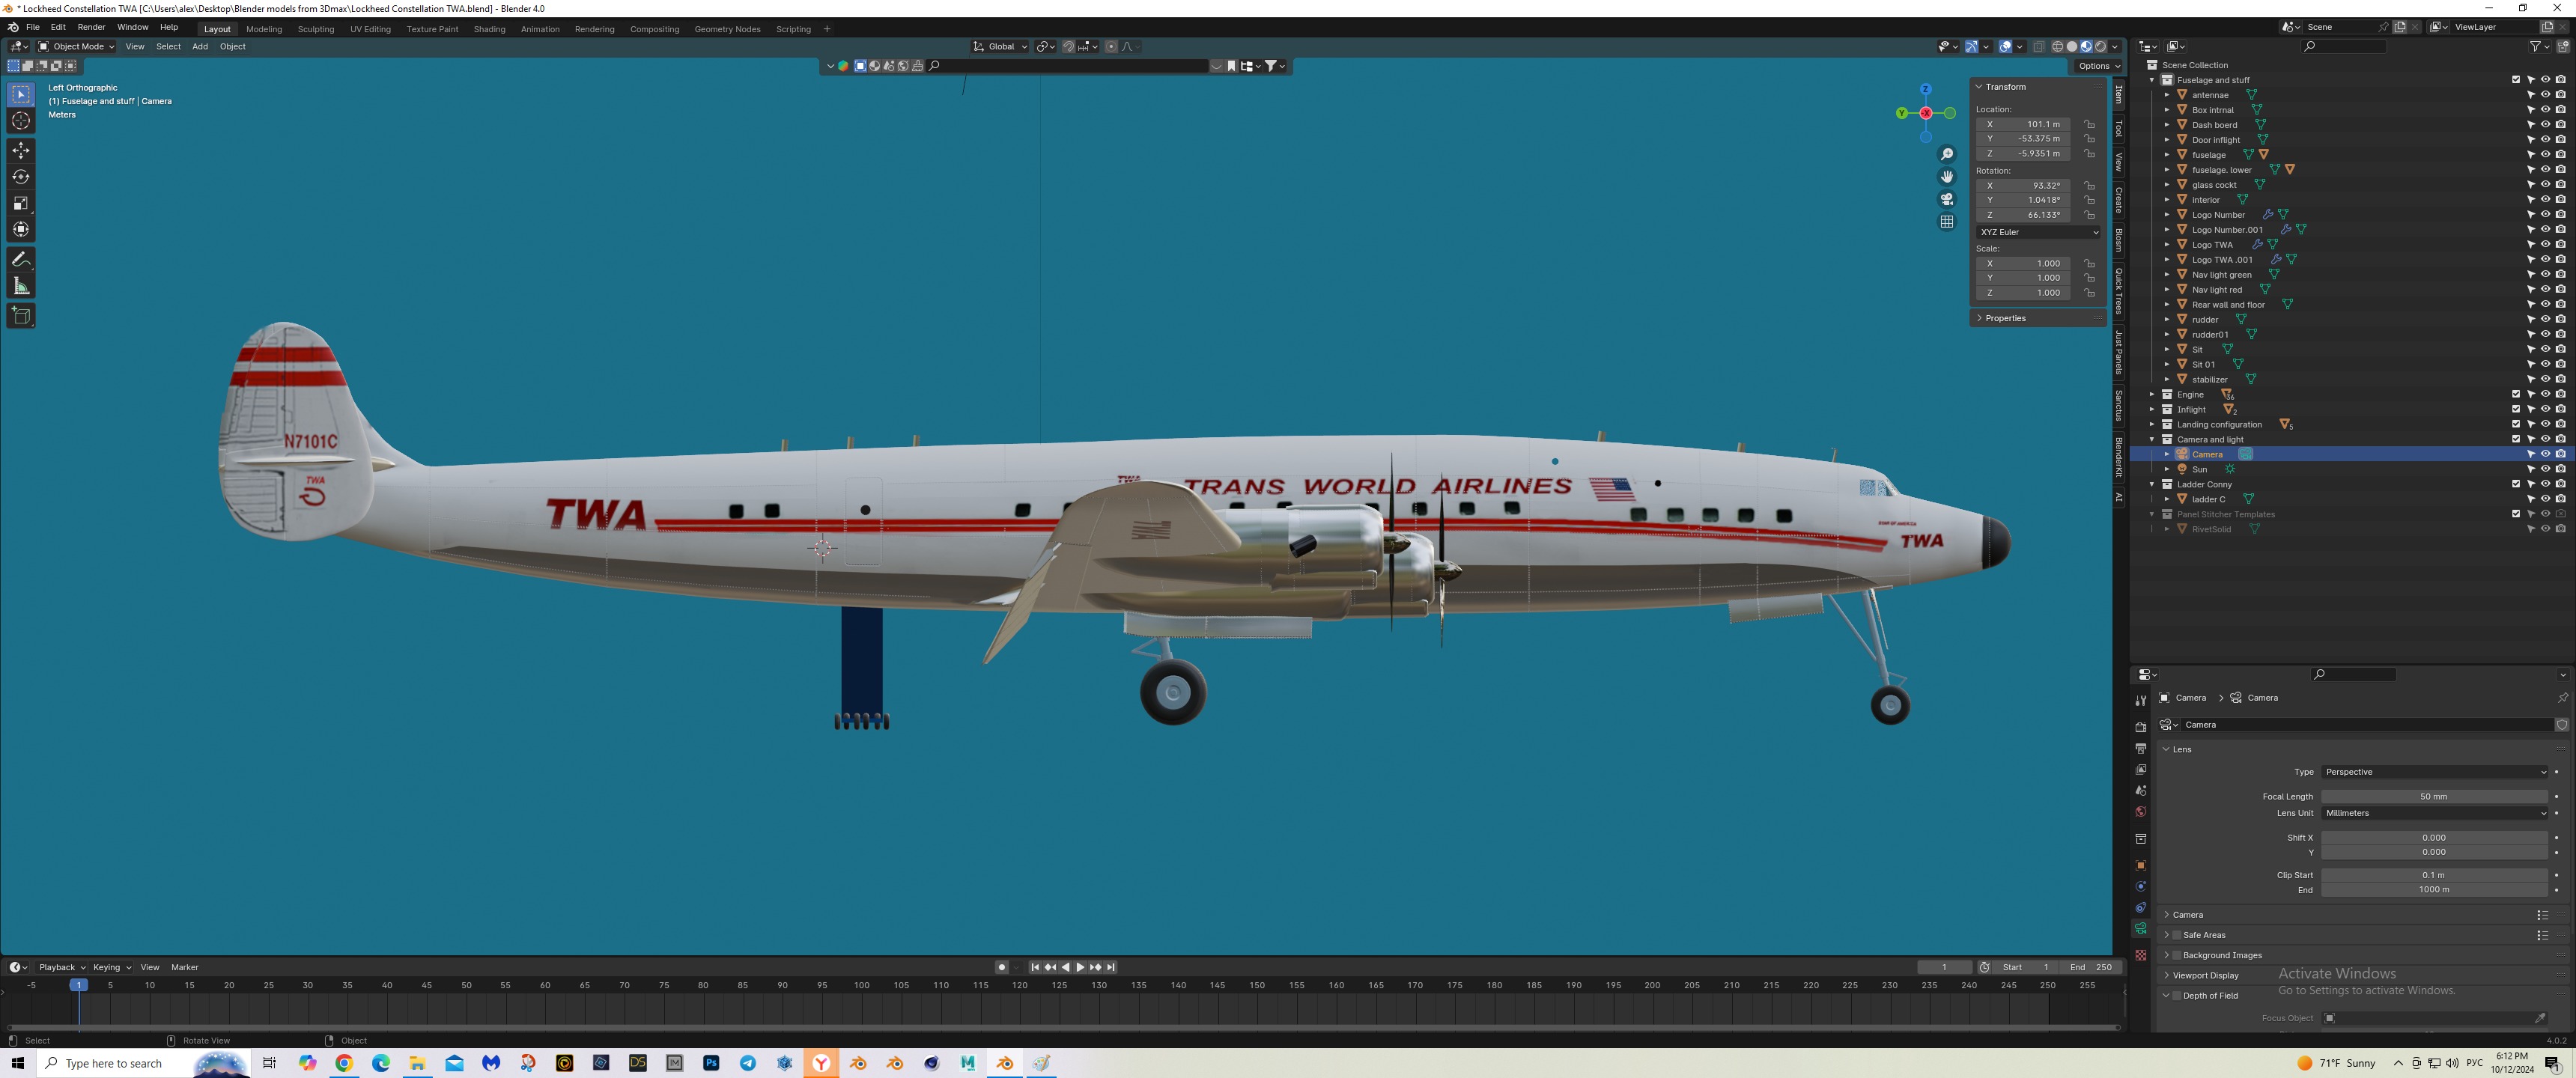Open Render properties tab
The width and height of the screenshot is (2576, 1078).
tap(2140, 727)
